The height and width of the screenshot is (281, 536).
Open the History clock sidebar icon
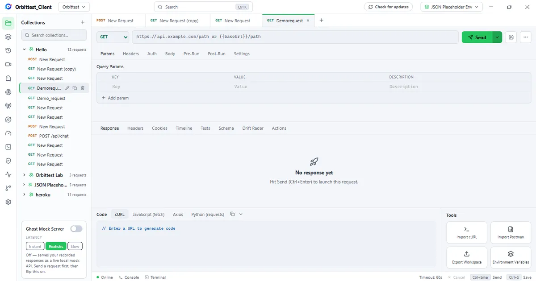[x=8, y=51]
